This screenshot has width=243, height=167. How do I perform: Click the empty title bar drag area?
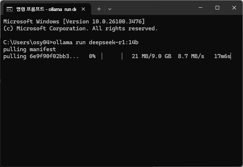[x=154, y=8]
